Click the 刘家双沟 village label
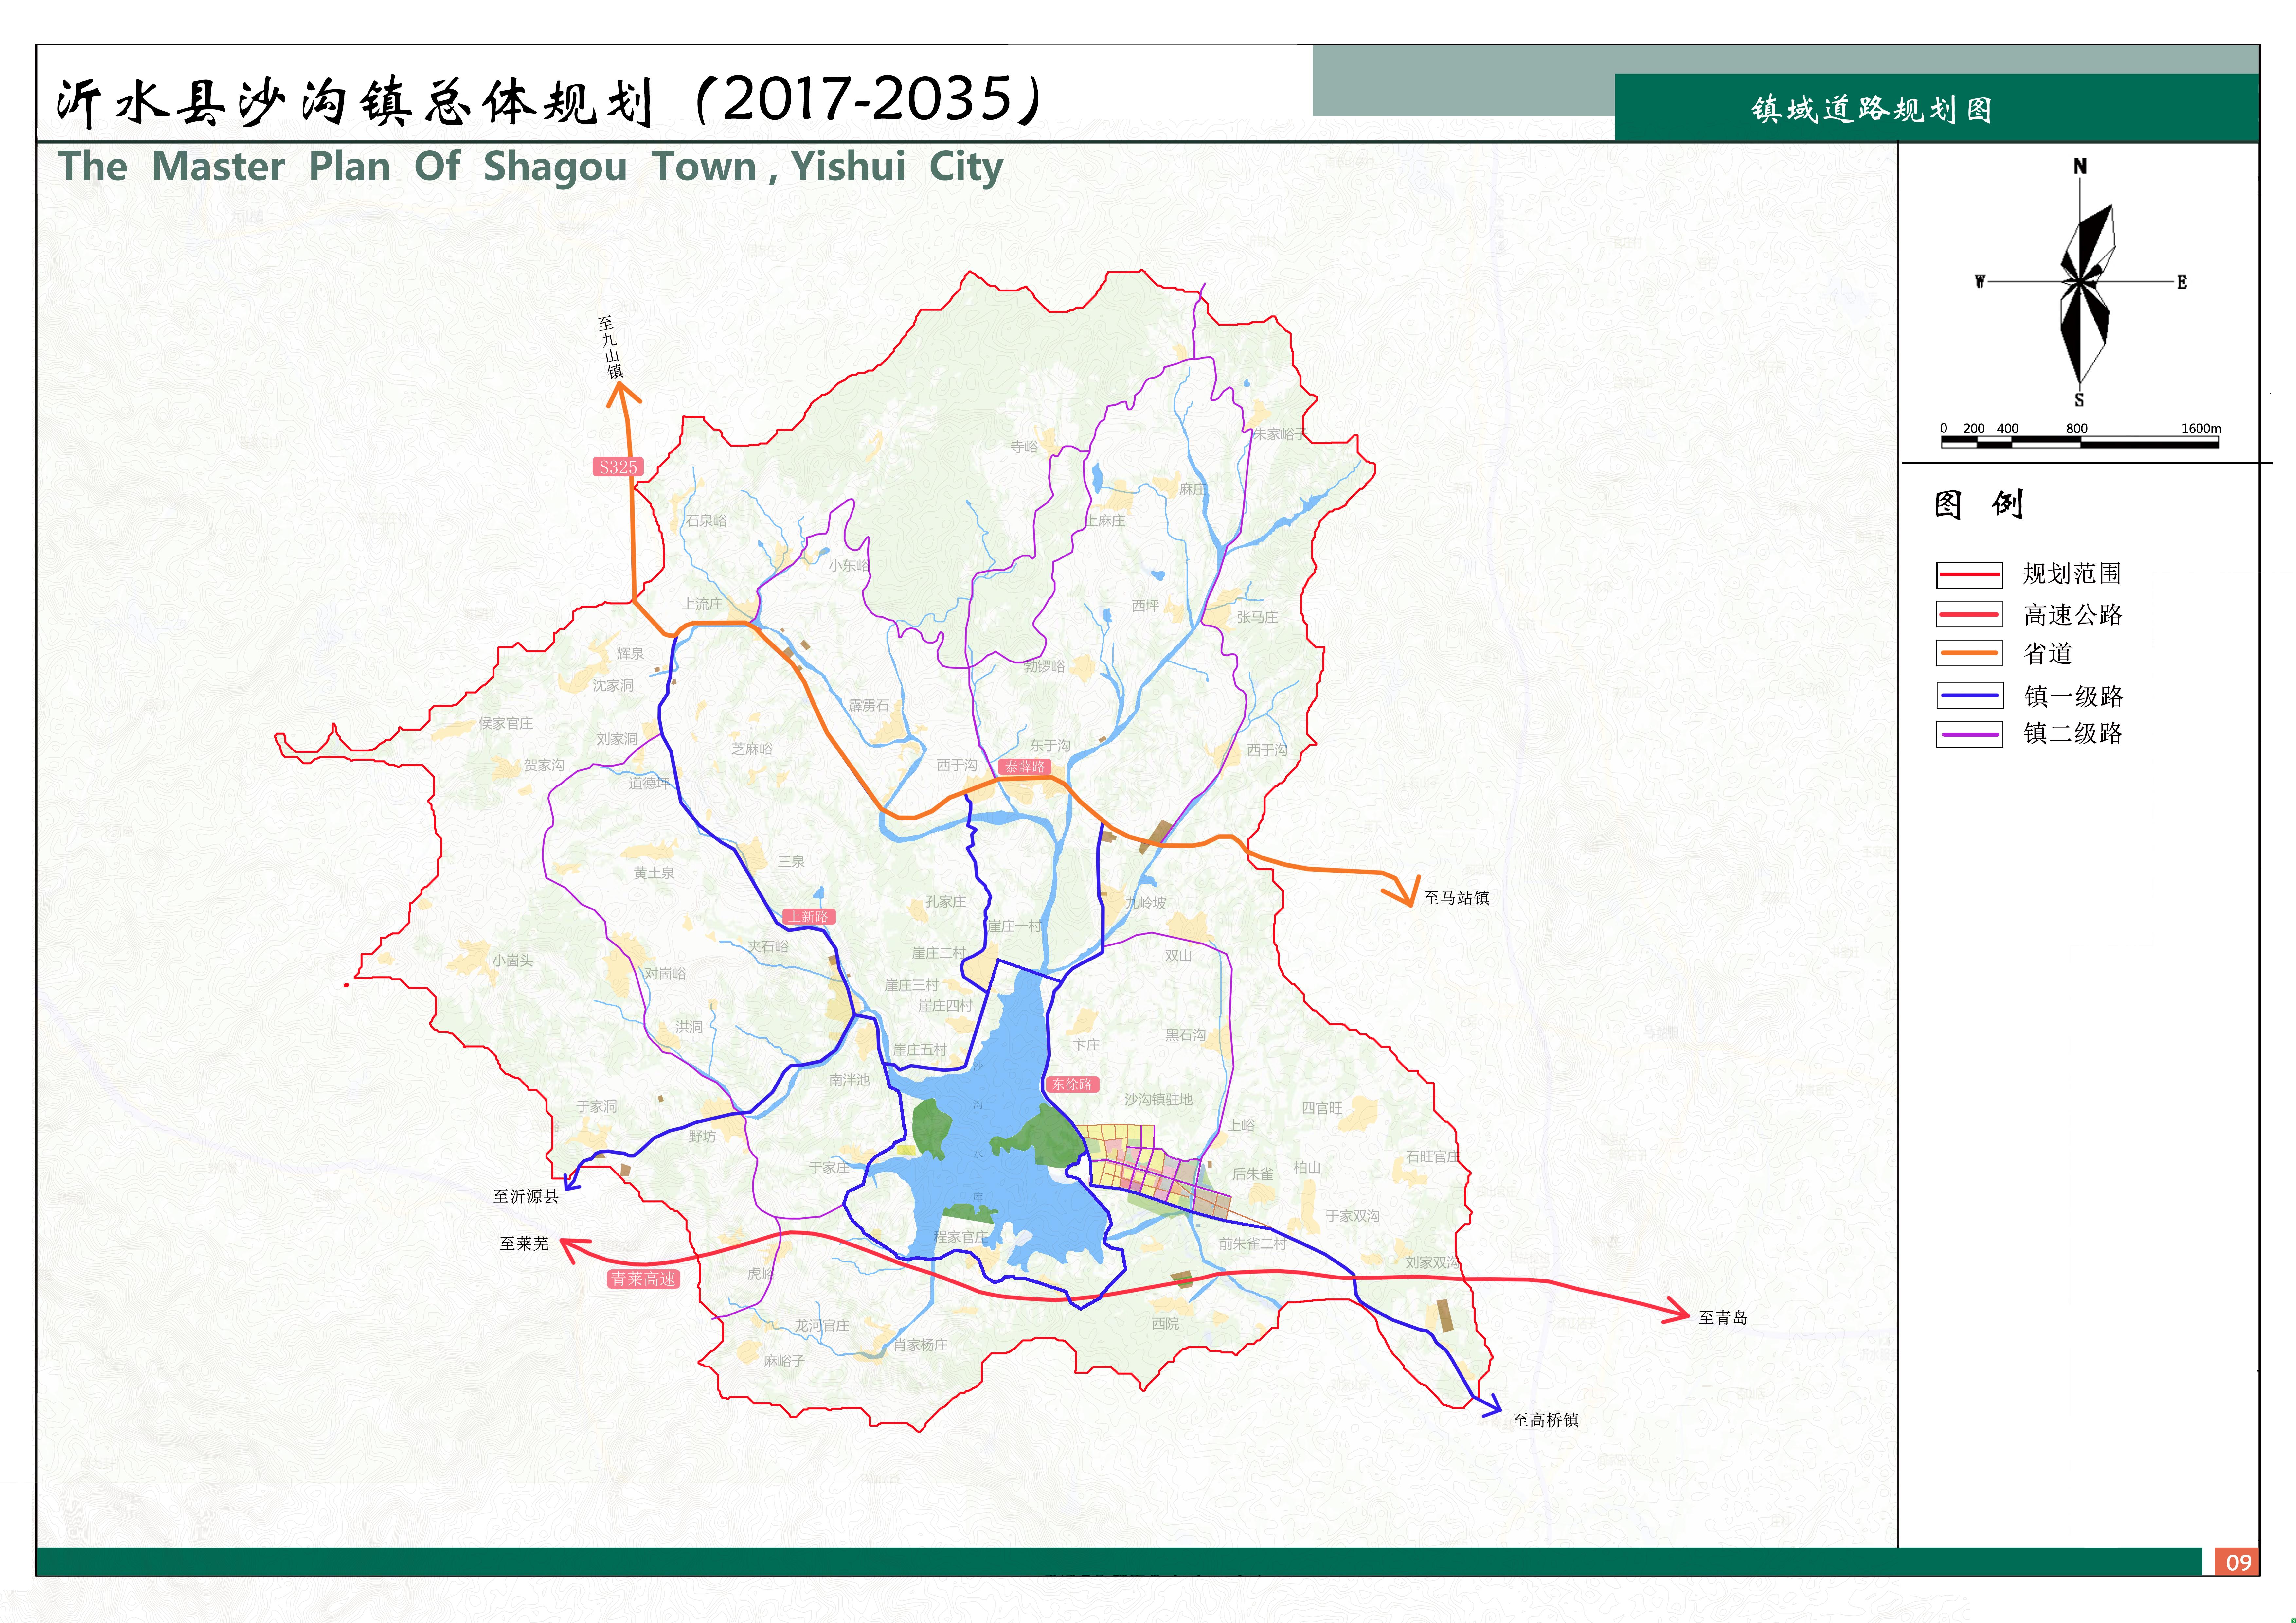 [1432, 1262]
